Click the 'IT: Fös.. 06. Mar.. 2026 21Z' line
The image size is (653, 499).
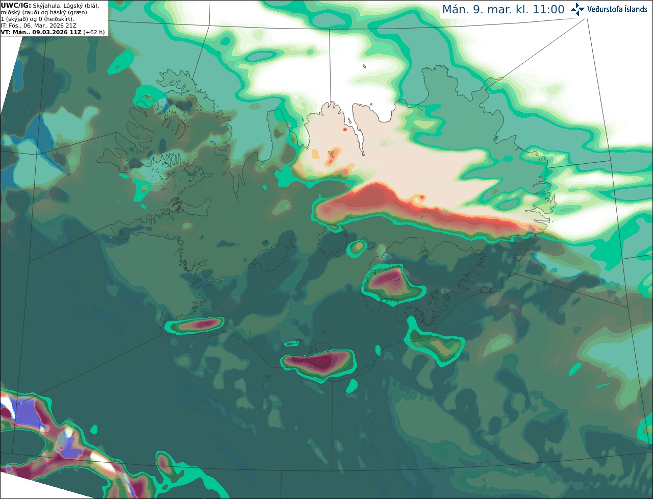pos(39,26)
